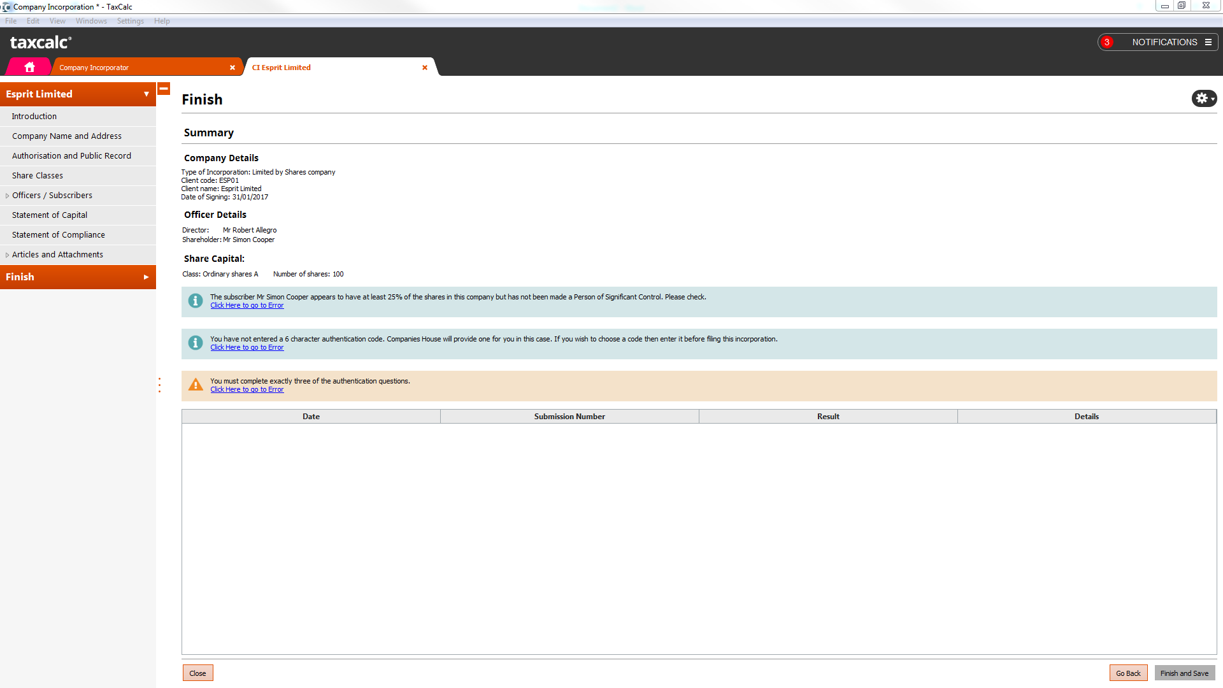The image size is (1223, 688).
Task: Click the home icon tab
Action: 29,67
